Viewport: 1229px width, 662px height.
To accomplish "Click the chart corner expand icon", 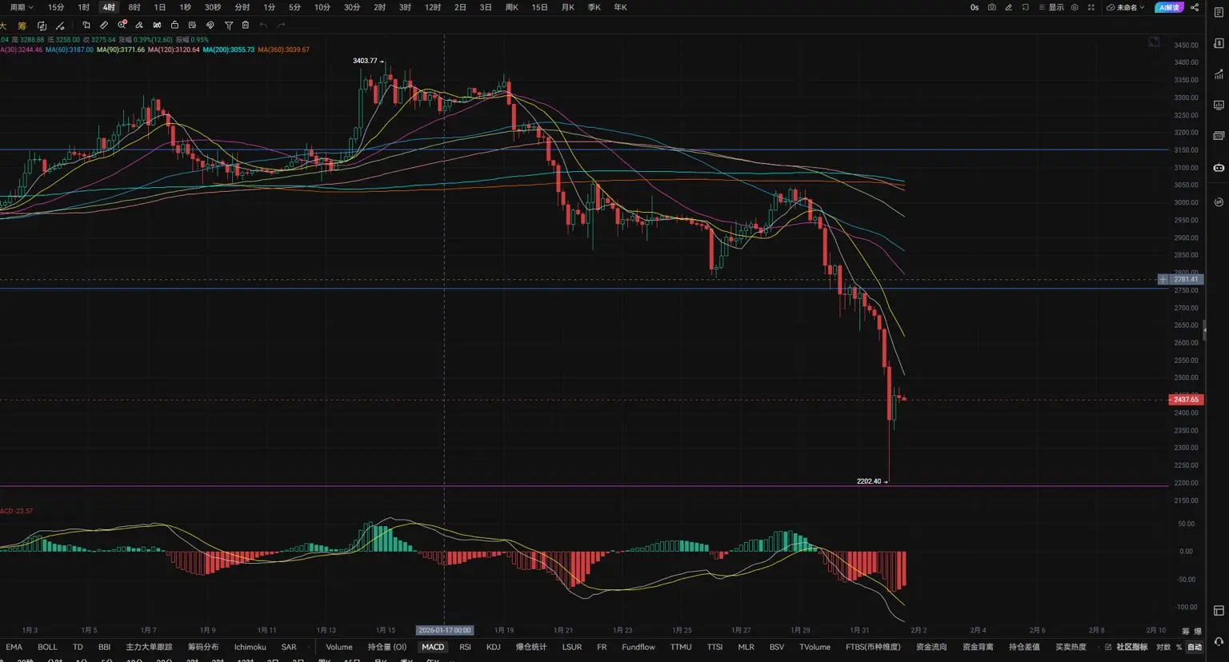I will coord(1154,42).
